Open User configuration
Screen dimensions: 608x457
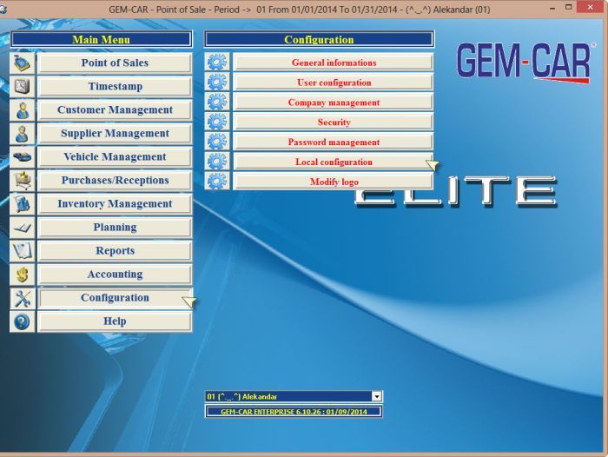coord(334,83)
